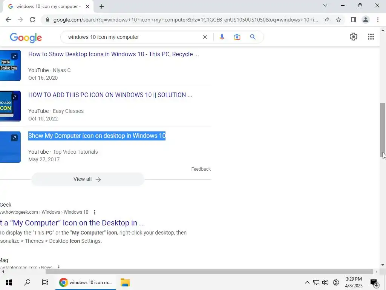Click the vertical scrollbar up arrow
This screenshot has width=386, height=290.
click(383, 30)
